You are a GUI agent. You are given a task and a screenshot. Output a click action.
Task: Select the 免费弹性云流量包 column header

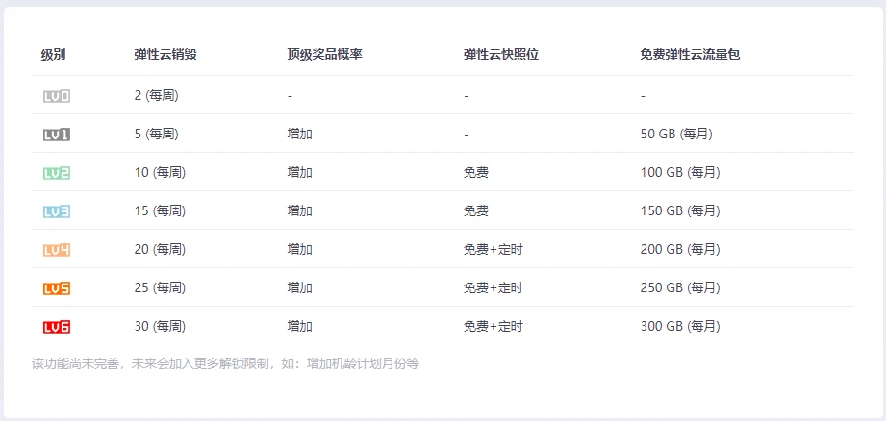coord(691,55)
